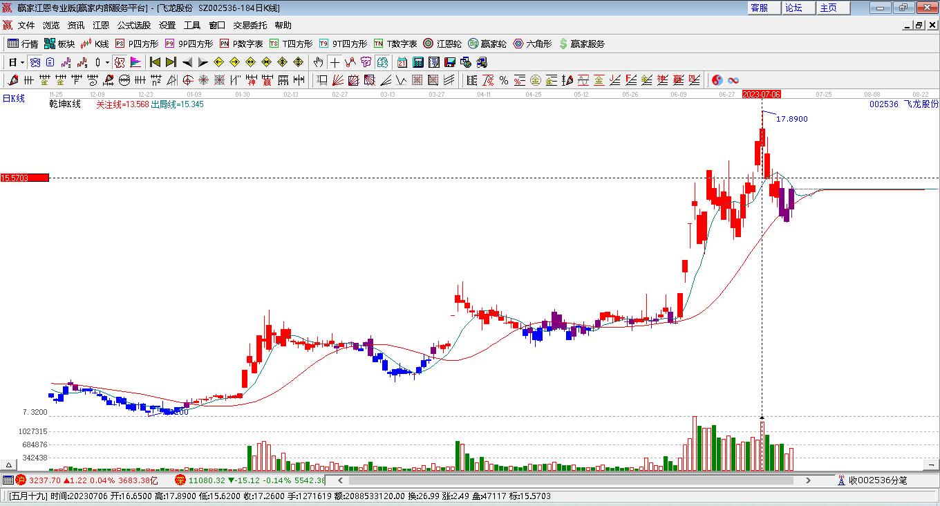Viewport: 940px width, 506px height.
Task: Open the 帮助 menu
Action: point(283,26)
